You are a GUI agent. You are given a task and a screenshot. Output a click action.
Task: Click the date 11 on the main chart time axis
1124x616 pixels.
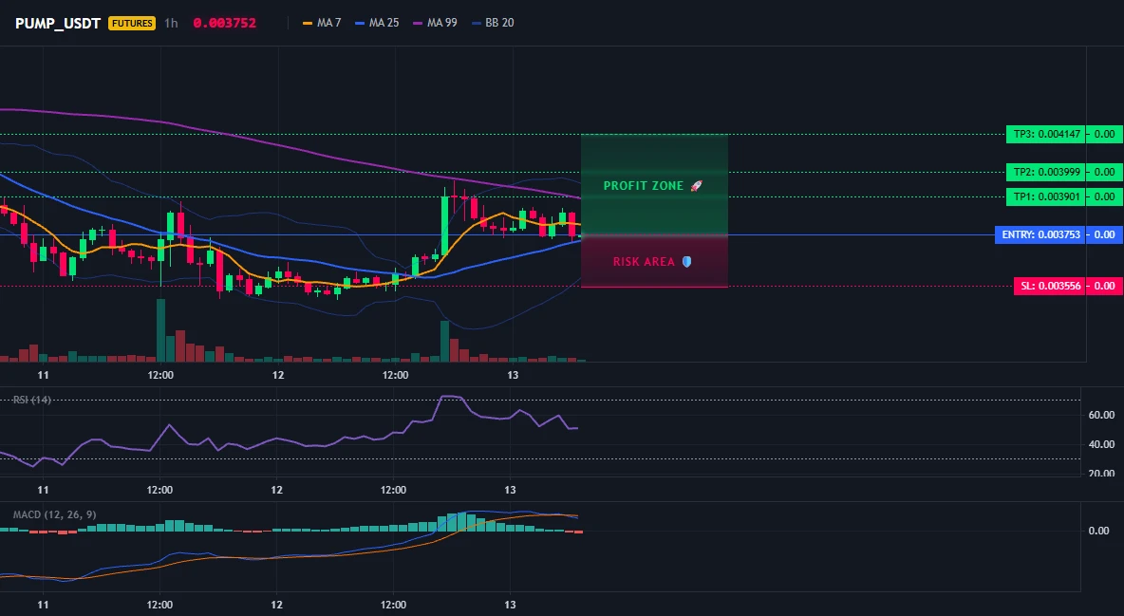[x=43, y=375]
